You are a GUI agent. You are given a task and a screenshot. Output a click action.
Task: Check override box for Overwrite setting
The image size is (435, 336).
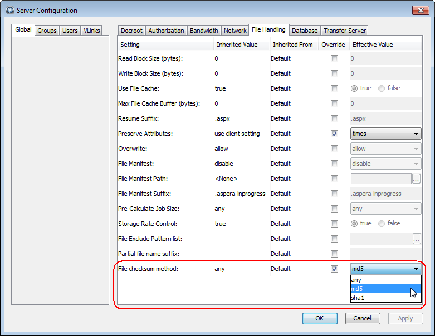pos(334,149)
